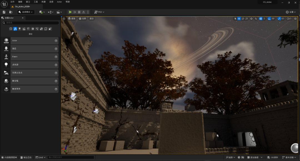Open the blueprints dropdown in the toolbar
This screenshot has height=161, width=300.
[x=51, y=12]
